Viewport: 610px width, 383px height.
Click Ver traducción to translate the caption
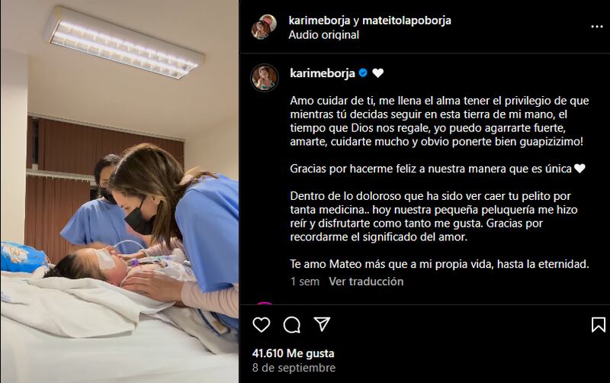(366, 282)
